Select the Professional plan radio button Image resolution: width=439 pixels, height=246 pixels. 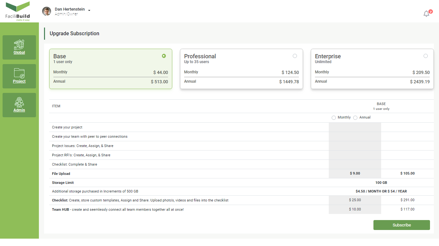point(295,56)
